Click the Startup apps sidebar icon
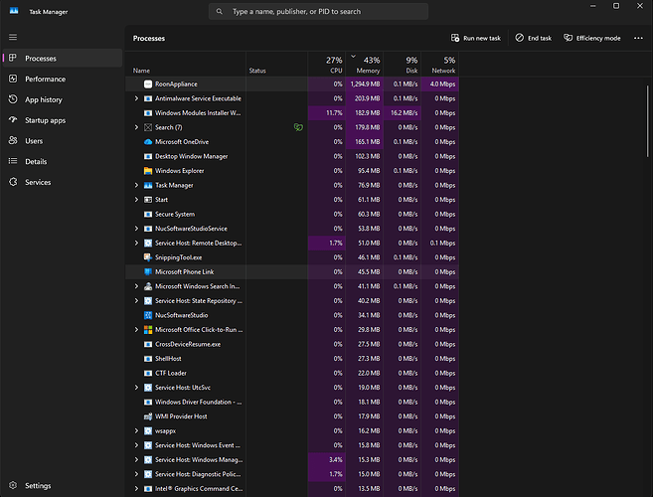Image resolution: width=653 pixels, height=497 pixels. 13,120
